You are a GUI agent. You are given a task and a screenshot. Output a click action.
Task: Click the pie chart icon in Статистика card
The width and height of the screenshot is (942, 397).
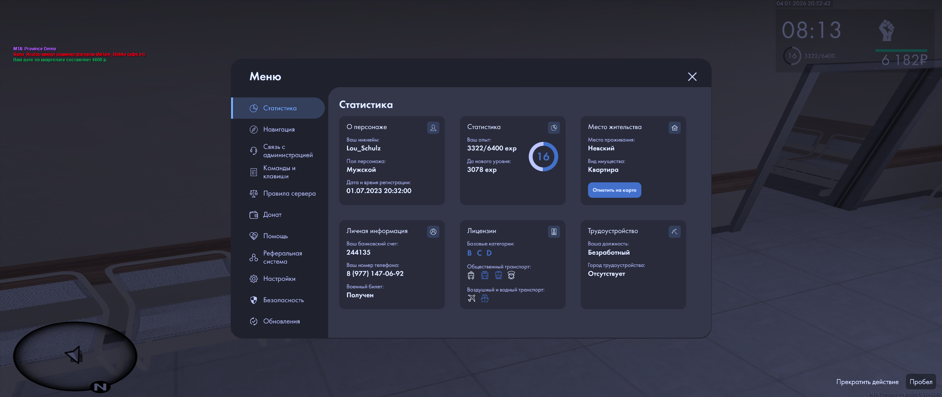(554, 128)
